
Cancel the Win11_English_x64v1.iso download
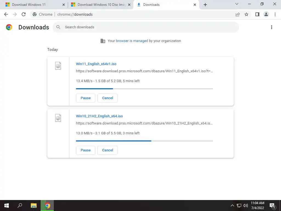point(108,98)
